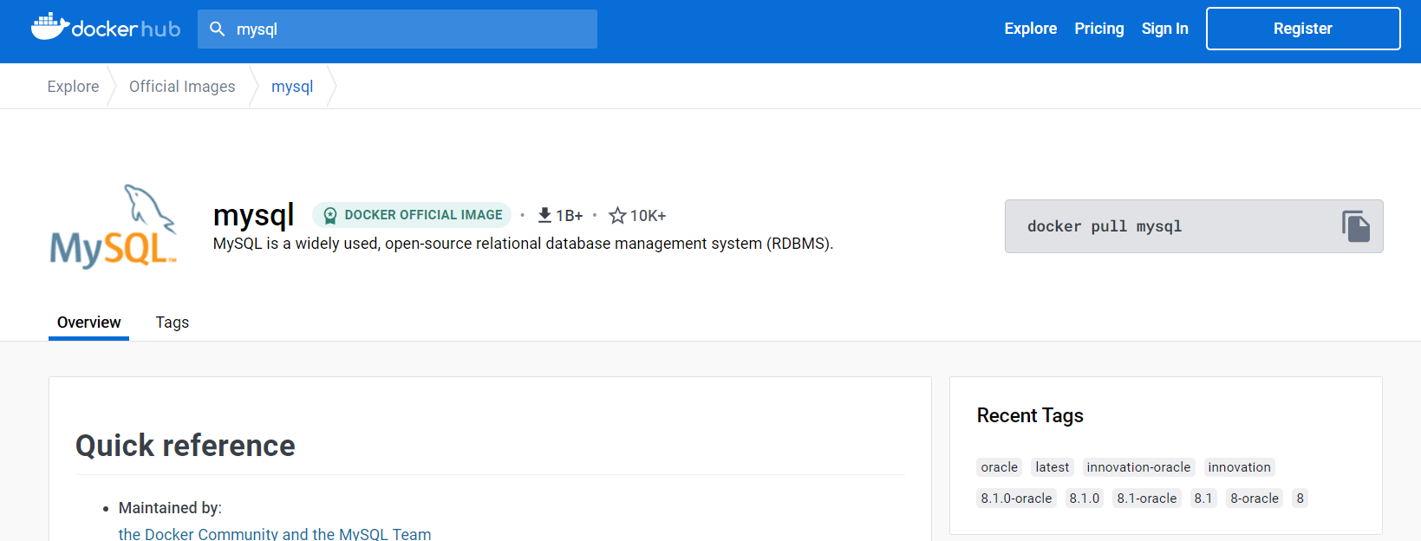The image size is (1421, 541).
Task: Select the 8 tag
Action: click(x=1300, y=499)
